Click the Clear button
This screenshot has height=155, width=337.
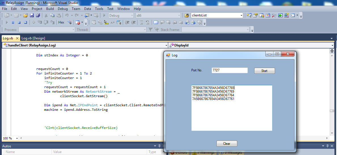[226, 144]
